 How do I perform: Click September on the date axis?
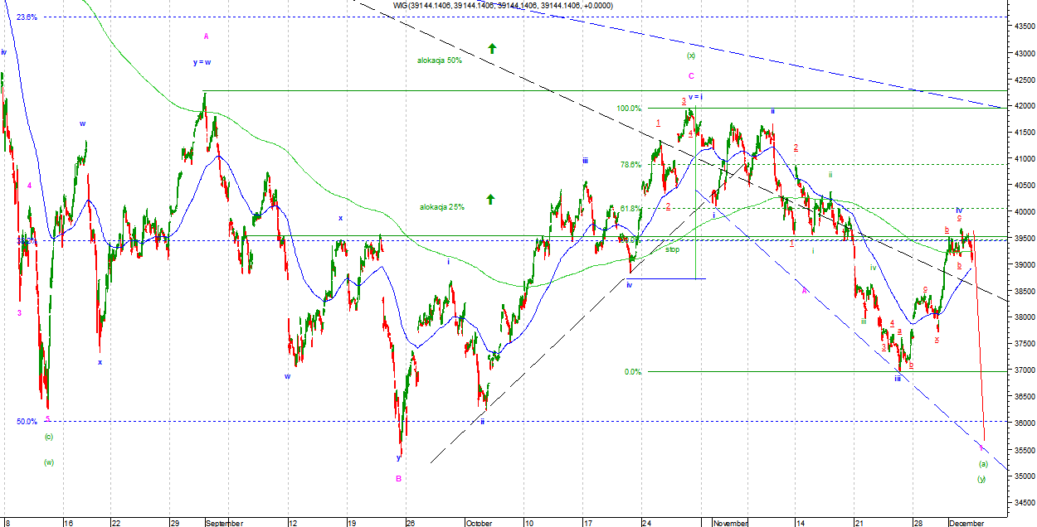click(x=225, y=523)
